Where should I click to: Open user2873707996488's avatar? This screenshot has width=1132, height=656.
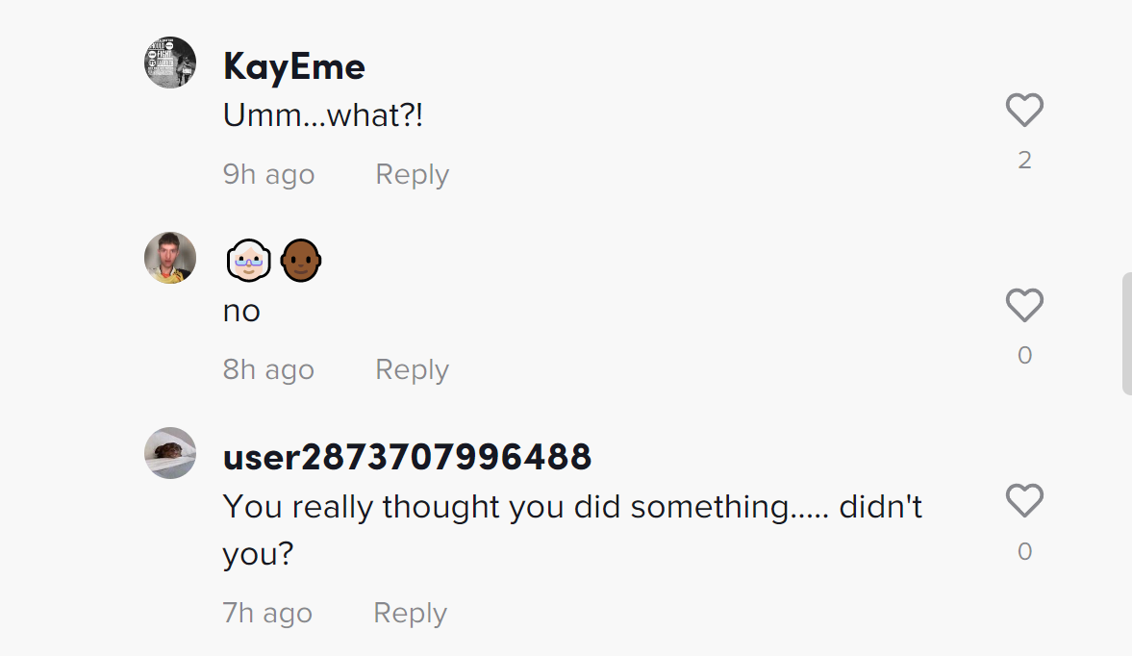tap(170, 453)
